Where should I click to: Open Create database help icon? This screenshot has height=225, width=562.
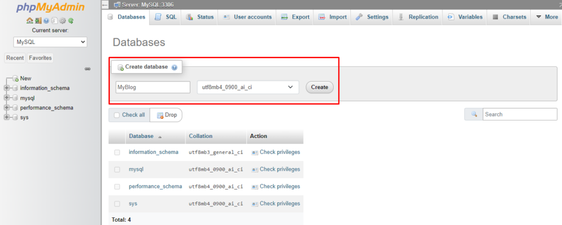coord(175,67)
